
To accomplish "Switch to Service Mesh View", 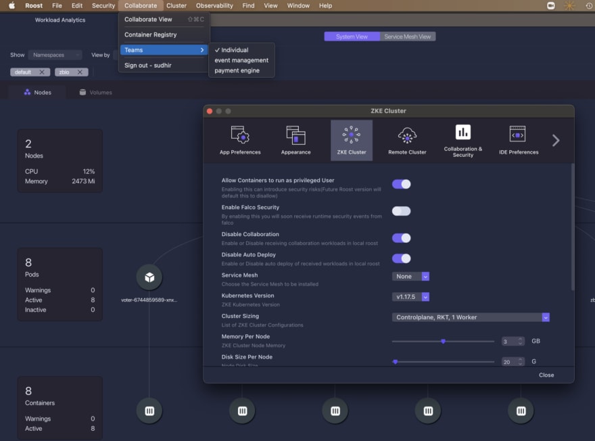I will tap(408, 37).
